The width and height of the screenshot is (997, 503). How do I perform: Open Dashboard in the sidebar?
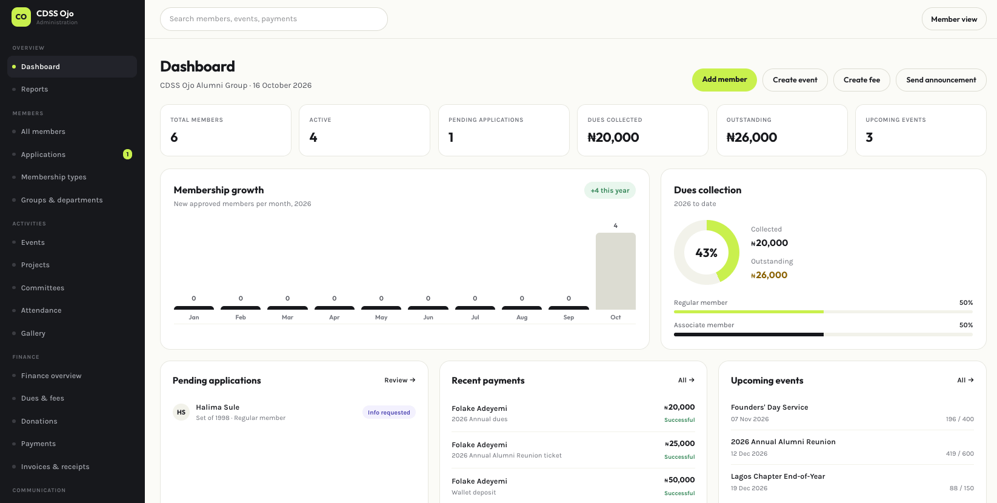[x=72, y=67]
